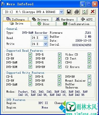99x115 pixels.
Task: Click the RPC II region value
Action: click(x=43, y=103)
